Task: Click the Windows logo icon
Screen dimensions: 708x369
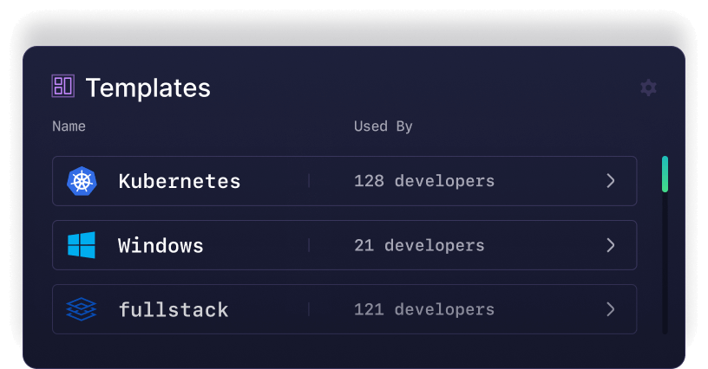Action: coord(82,245)
